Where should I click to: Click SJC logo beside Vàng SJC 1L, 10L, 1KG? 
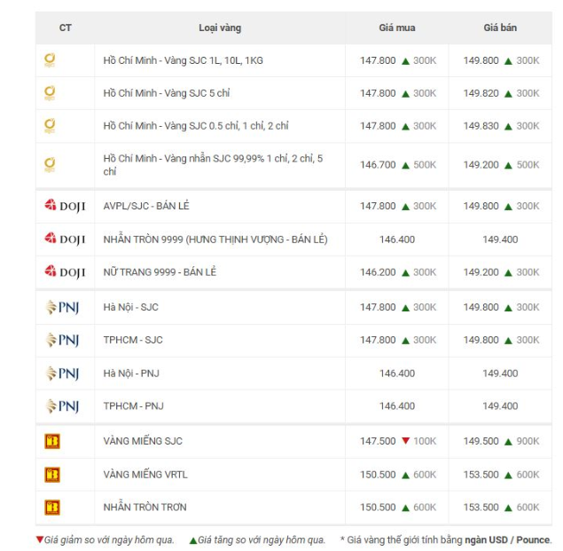point(51,60)
